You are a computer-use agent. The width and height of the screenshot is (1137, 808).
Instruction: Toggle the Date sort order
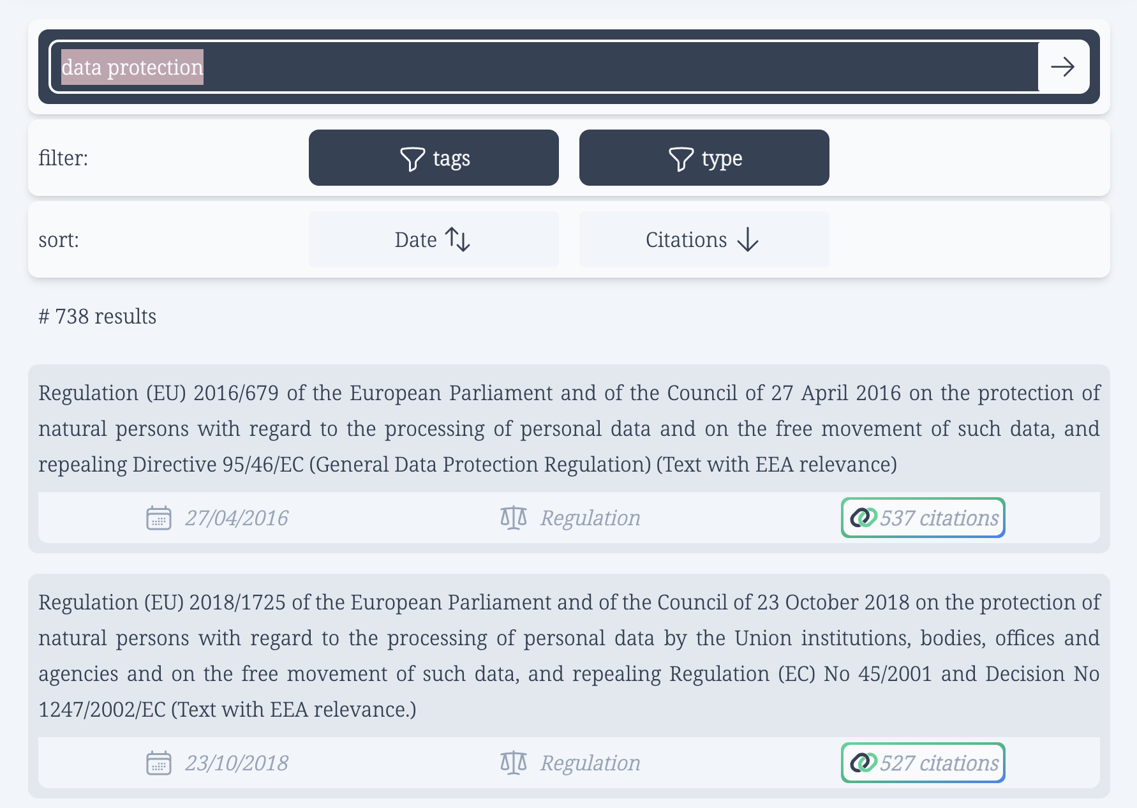[x=433, y=240]
